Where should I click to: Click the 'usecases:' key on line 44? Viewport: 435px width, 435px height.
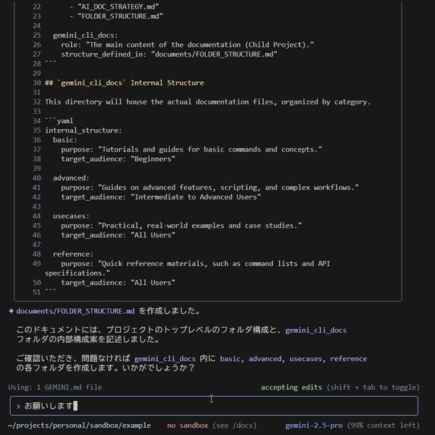pos(71,216)
